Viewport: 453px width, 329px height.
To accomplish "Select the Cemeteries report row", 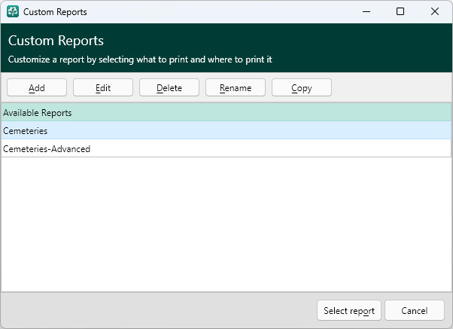I will click(226, 131).
